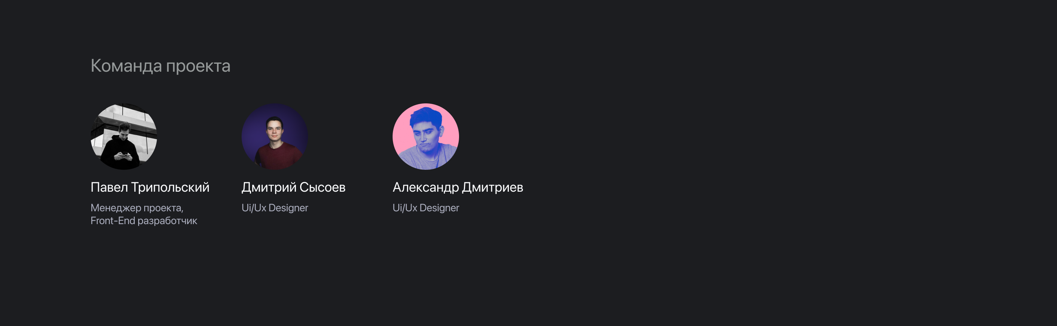Screen dimensions: 1057x326
Task: Click the first name "Дмитрий"
Action: pyautogui.click(x=269, y=188)
